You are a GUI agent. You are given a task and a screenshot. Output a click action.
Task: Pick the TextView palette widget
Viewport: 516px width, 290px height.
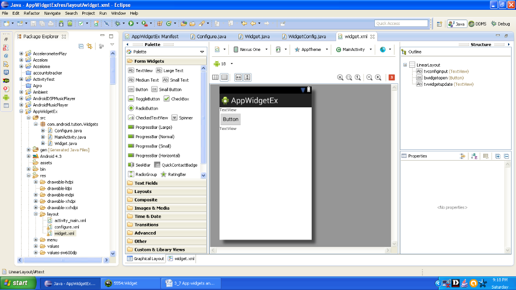click(x=140, y=71)
